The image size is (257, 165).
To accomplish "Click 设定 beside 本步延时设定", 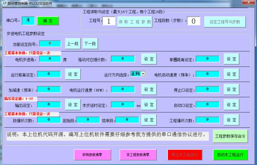I will (x=149, y=105).
